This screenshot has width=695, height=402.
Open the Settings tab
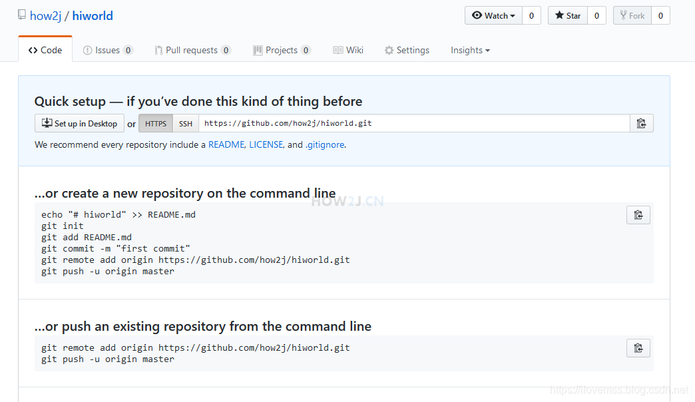[x=407, y=50]
